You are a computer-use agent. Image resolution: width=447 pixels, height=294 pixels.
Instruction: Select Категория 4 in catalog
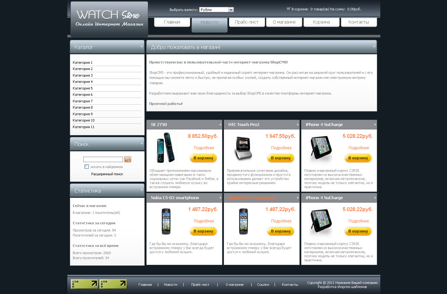pyautogui.click(x=83, y=82)
